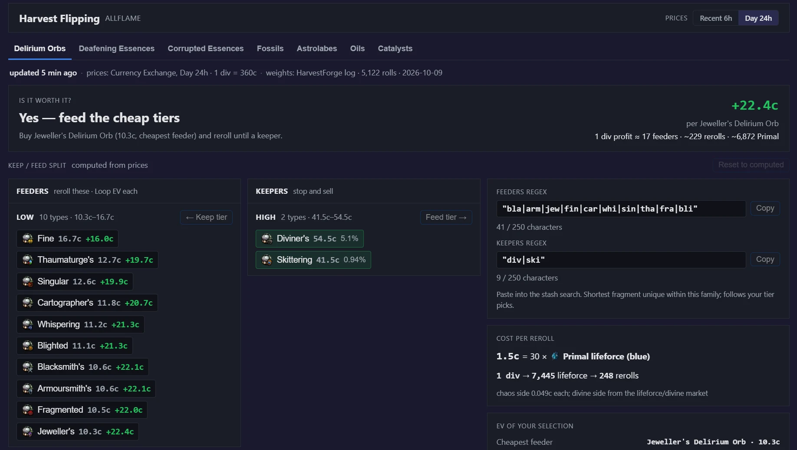The image size is (797, 450).
Task: Click the "41 / 250 characters" counter
Action: (529, 227)
